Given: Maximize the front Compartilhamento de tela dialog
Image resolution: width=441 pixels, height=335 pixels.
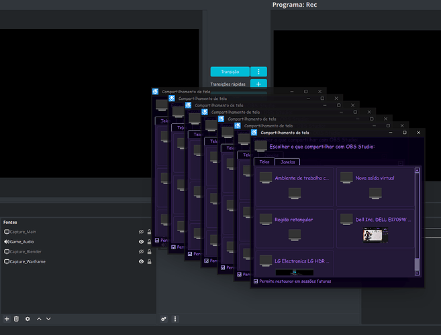Looking at the screenshot, I should point(405,133).
